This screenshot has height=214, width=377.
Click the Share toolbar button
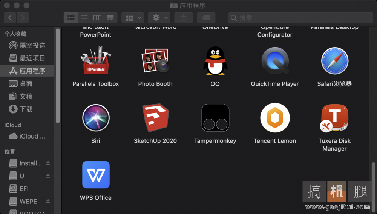pyautogui.click(x=184, y=18)
